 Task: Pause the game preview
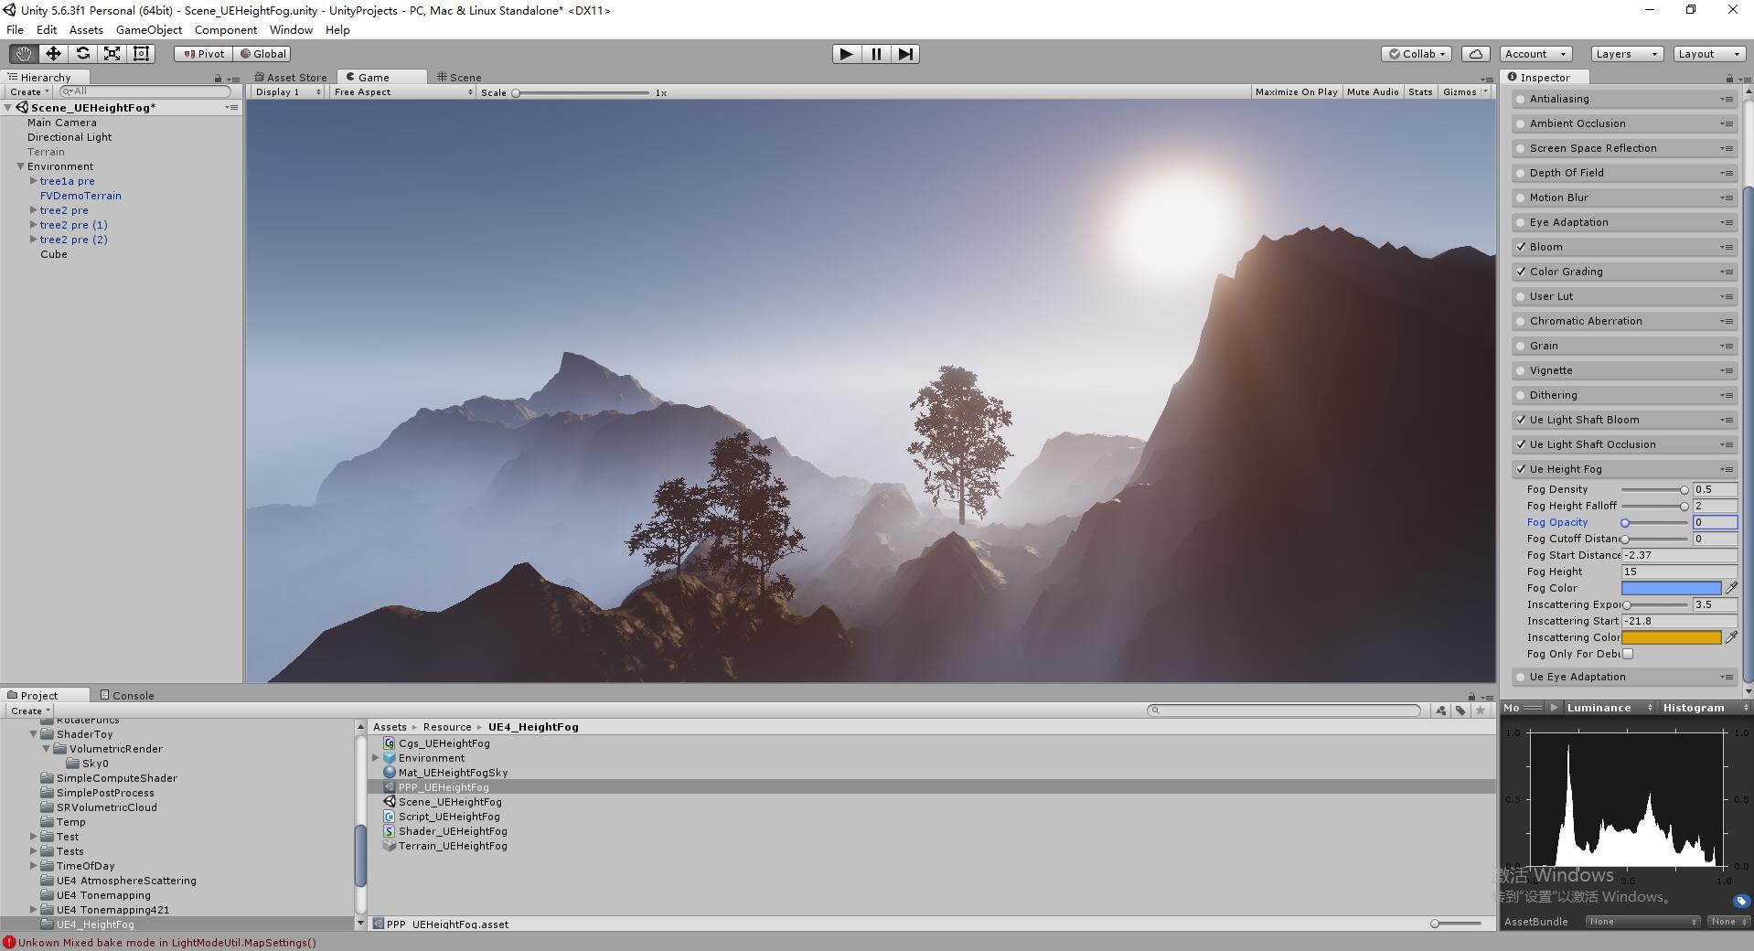click(875, 54)
